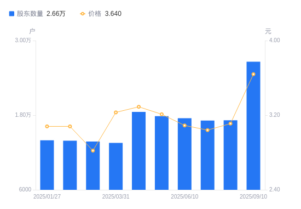
Task: Click the price point above 2025/03/31 bar
Action: point(116,112)
